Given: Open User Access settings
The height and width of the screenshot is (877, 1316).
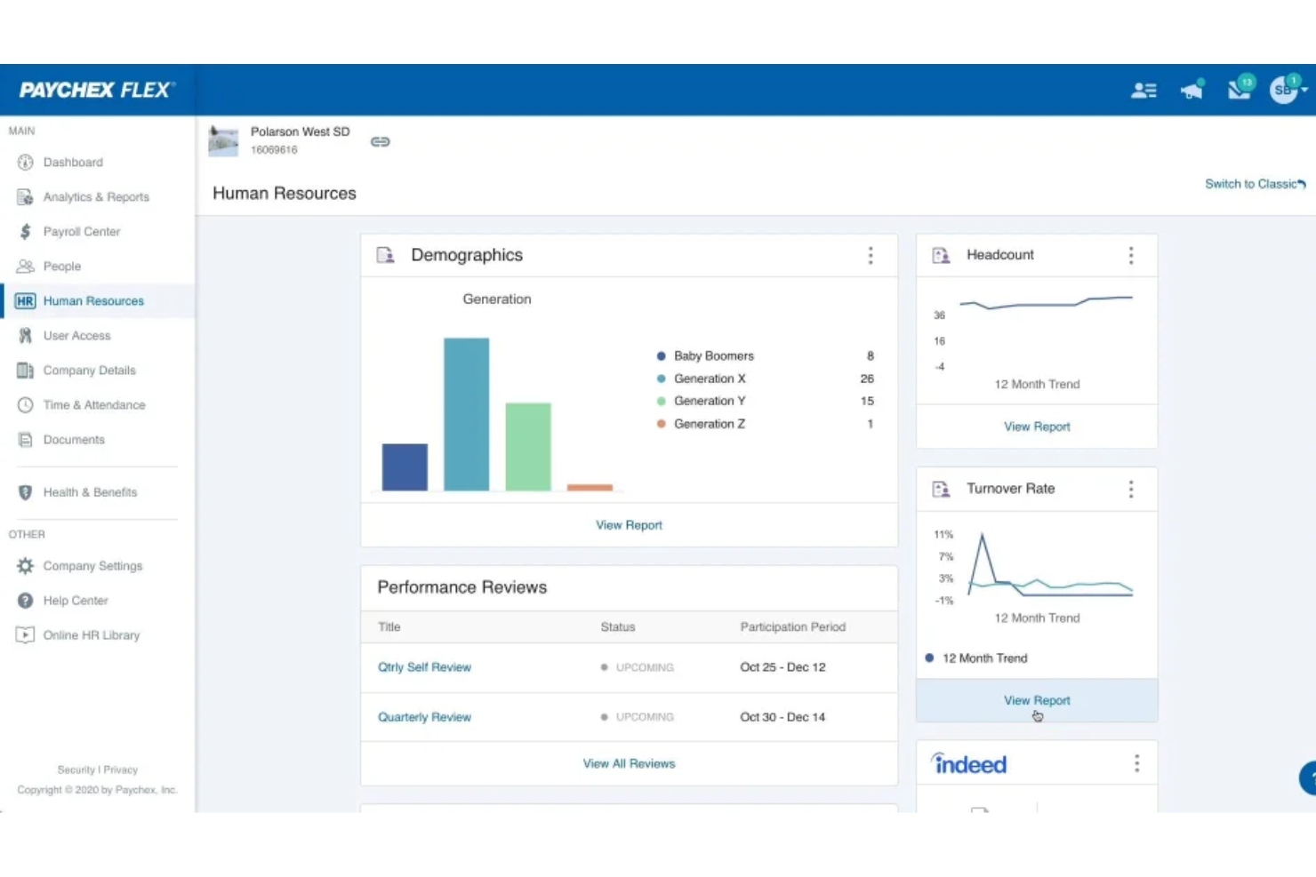Looking at the screenshot, I should click(76, 335).
